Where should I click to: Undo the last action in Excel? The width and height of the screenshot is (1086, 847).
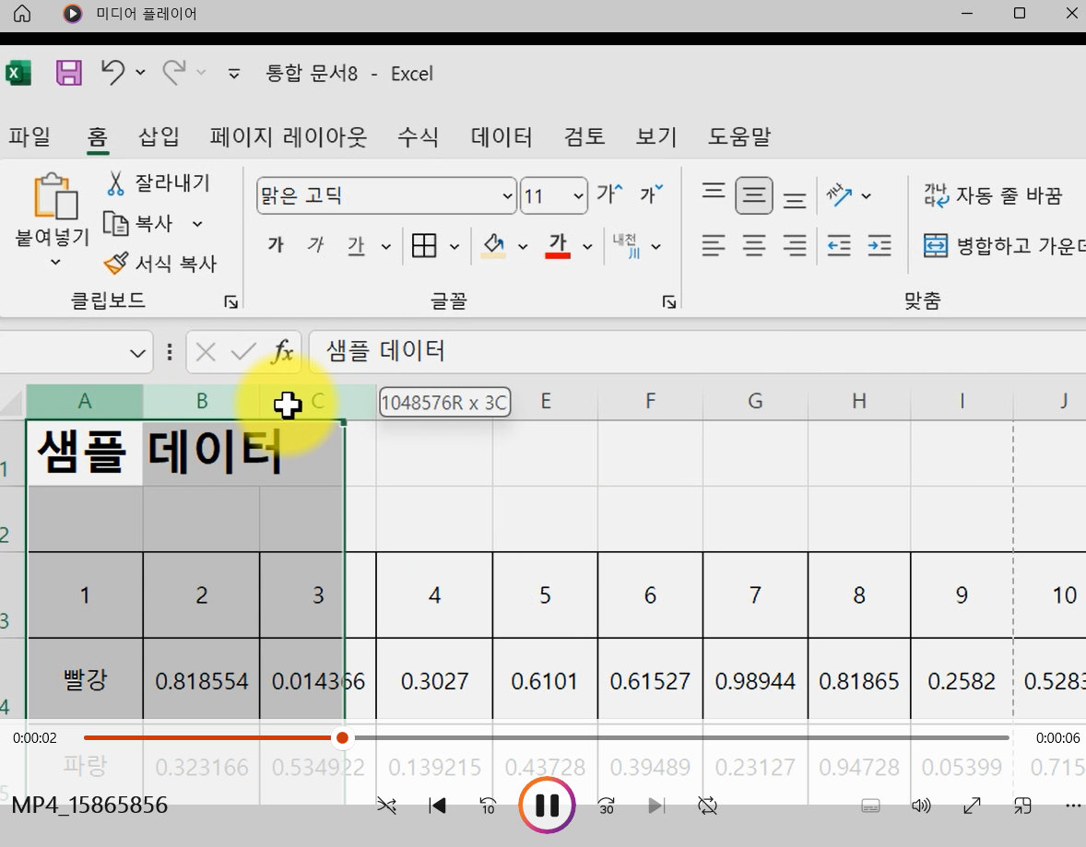pyautogui.click(x=113, y=72)
